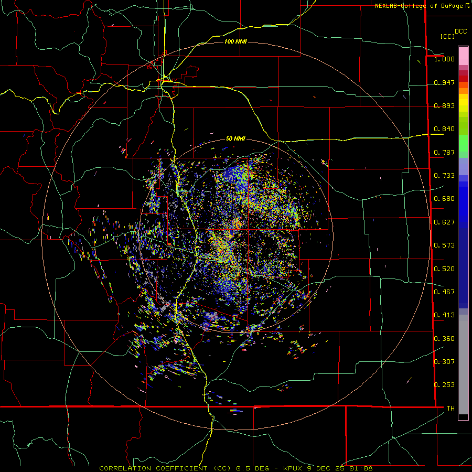Pick the bright green segment of color bar
The height and width of the screenshot is (472, 472).
click(463, 143)
